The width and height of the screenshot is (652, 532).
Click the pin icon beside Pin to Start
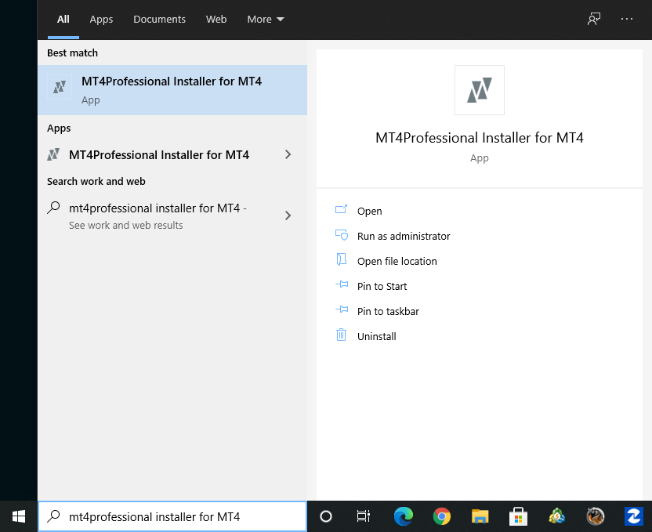(x=342, y=284)
